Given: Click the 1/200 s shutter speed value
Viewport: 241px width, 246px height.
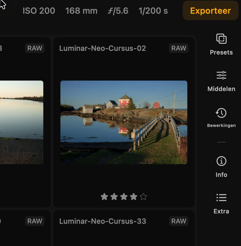Looking at the screenshot, I should 153,11.
